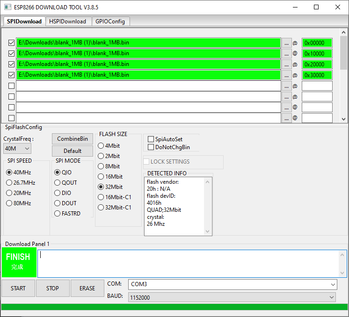Click the download log text area

click(188, 264)
